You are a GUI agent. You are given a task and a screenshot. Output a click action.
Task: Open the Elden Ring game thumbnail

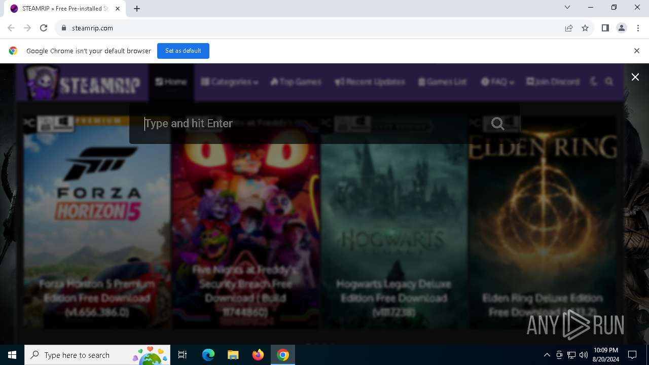pyautogui.click(x=543, y=223)
